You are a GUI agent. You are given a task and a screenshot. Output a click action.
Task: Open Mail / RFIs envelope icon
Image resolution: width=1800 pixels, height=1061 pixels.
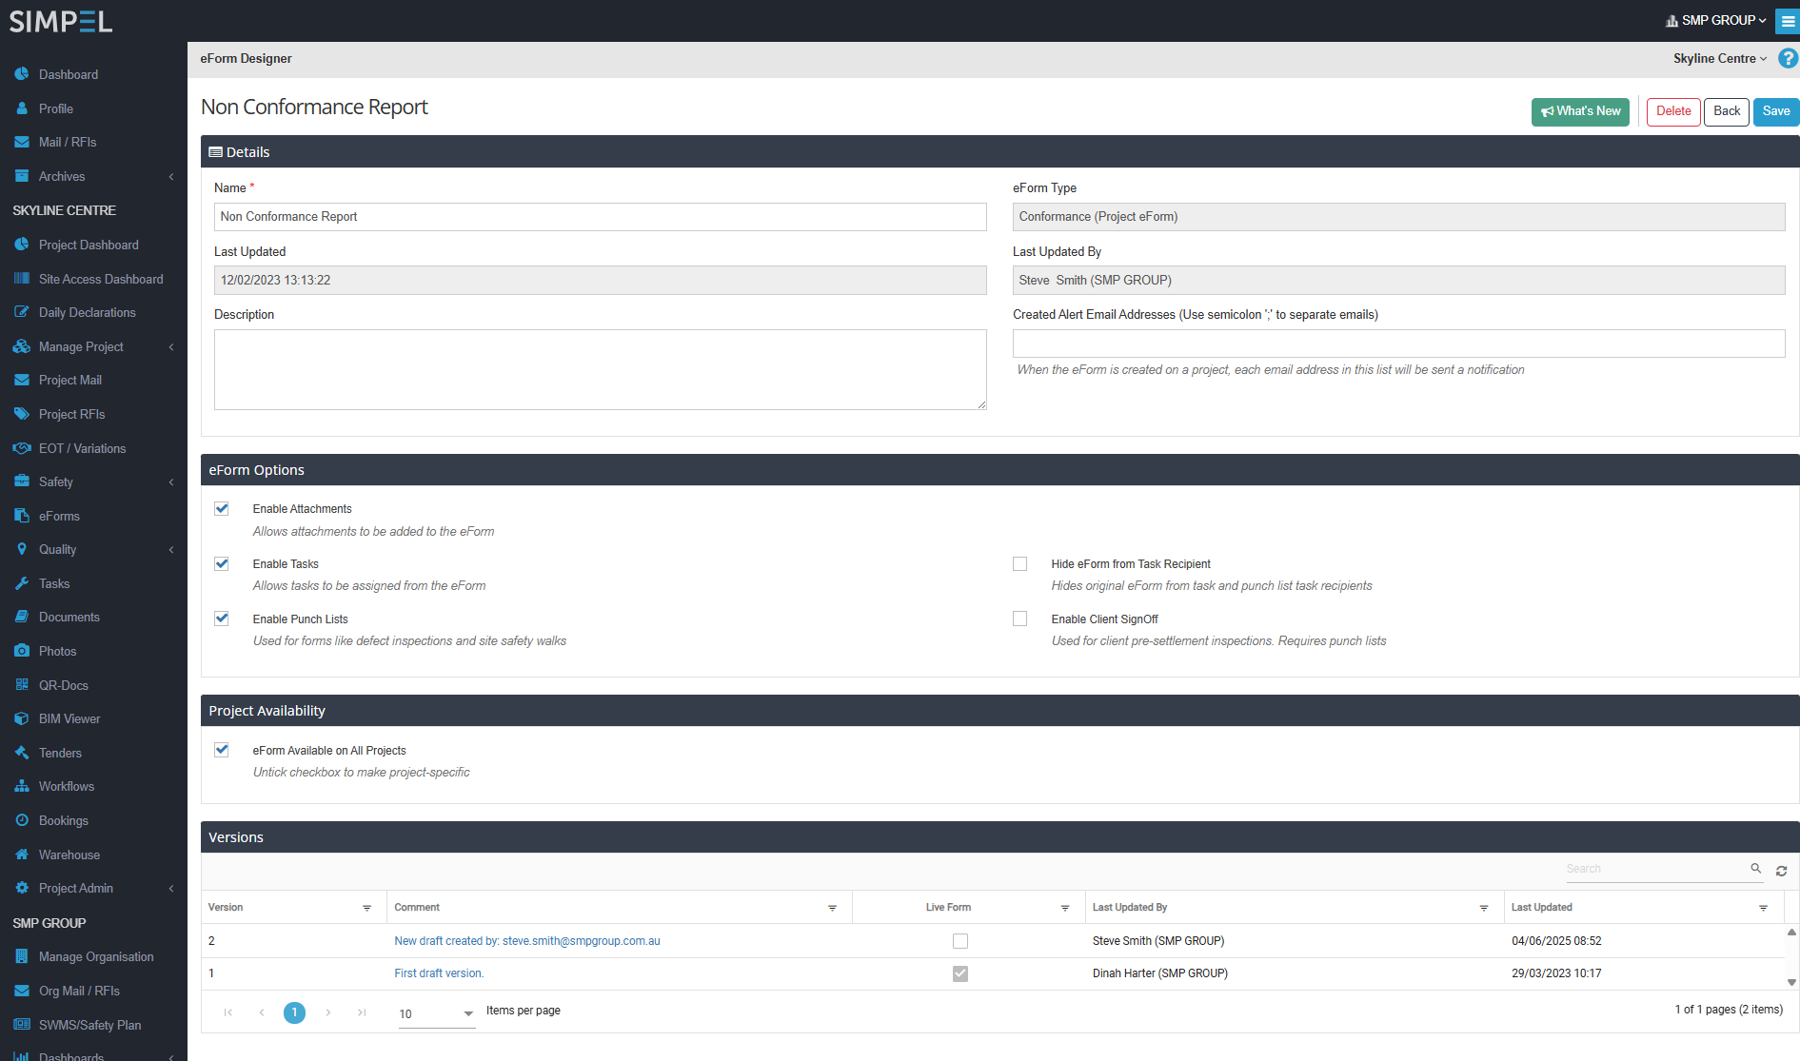coord(22,142)
